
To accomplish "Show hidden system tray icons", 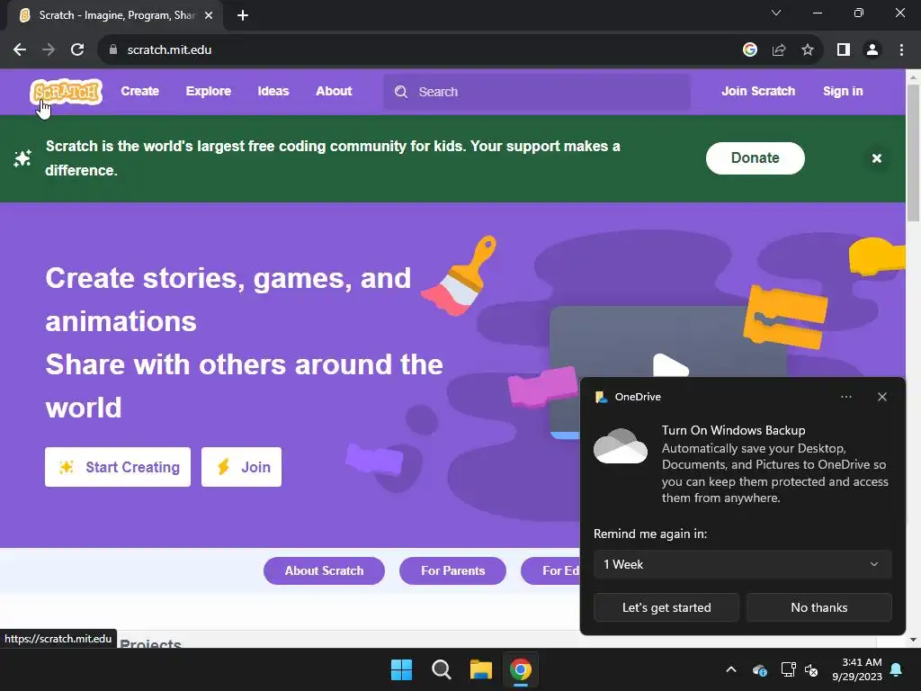I will (x=731, y=669).
